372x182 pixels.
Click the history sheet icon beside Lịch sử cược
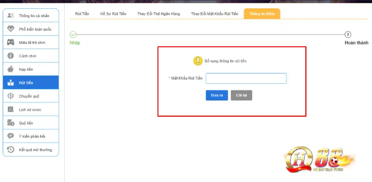[x=11, y=109]
